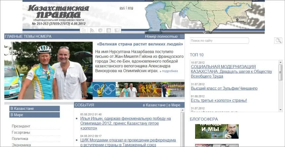This screenshot has width=285, height=147.
Task: Expand the map panel with down chevron
Action: pyautogui.click(x=204, y=32)
